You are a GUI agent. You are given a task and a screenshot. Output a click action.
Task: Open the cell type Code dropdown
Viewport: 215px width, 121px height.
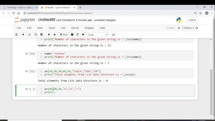[x=98, y=35]
